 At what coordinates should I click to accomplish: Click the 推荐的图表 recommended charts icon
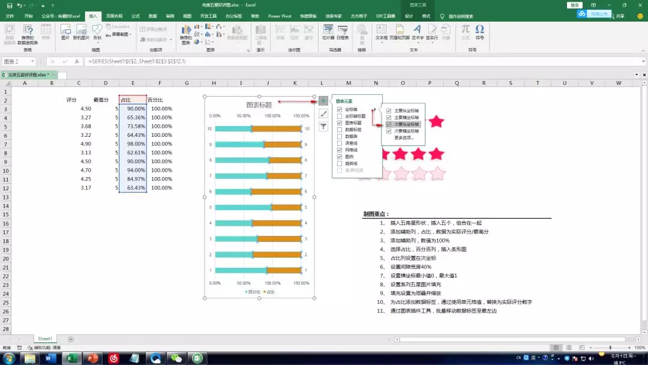click(187, 34)
